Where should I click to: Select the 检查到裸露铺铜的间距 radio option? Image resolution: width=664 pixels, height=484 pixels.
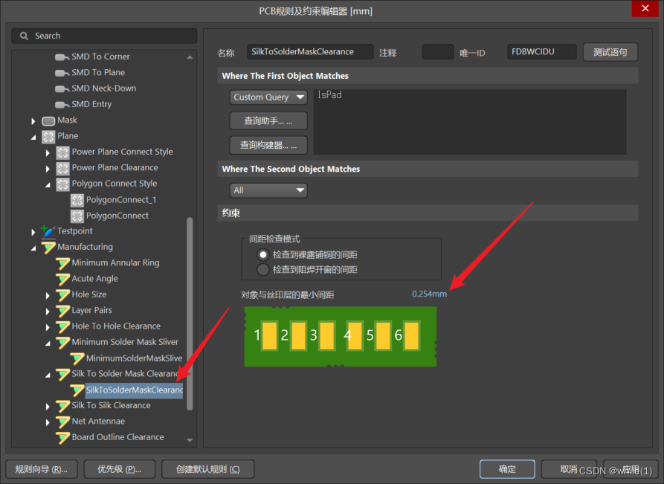click(262, 254)
